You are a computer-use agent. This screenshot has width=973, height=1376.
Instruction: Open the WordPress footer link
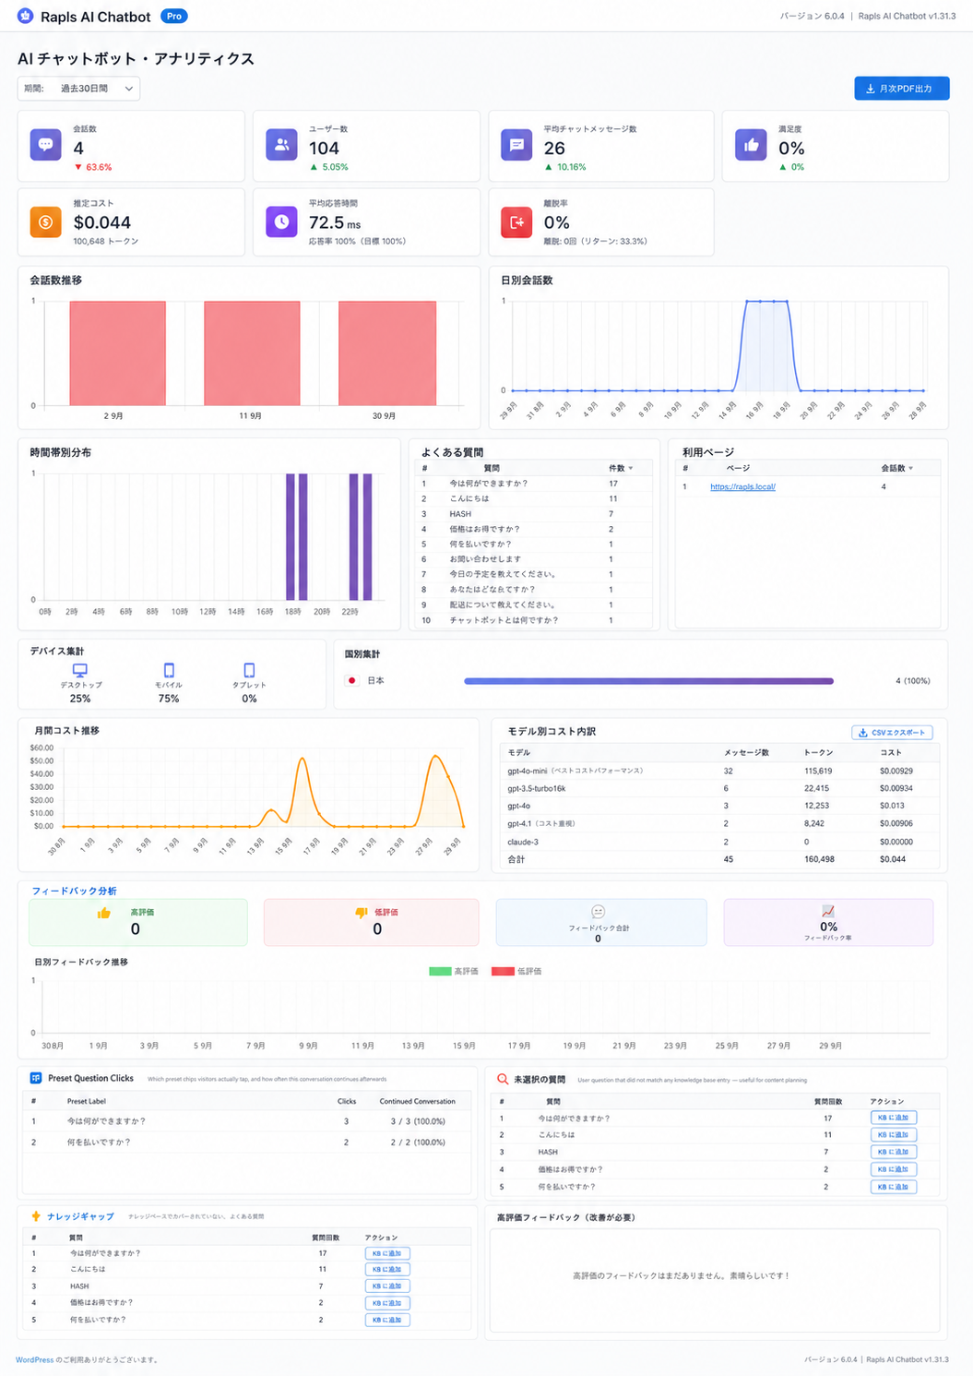tap(34, 1359)
